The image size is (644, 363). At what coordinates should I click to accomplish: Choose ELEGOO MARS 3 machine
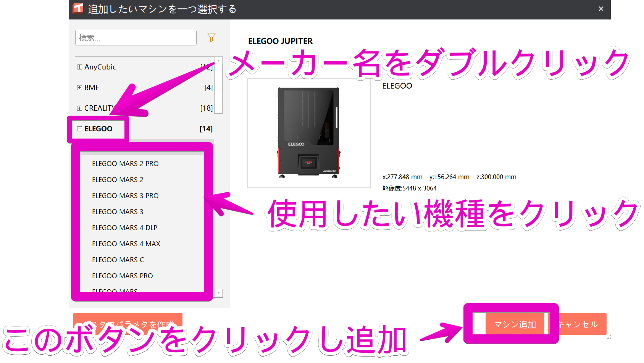pyautogui.click(x=118, y=211)
